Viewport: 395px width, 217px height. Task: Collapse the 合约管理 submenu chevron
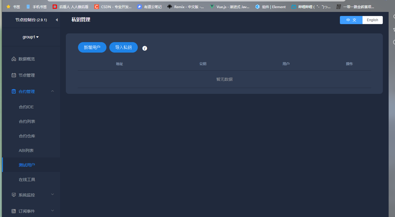point(52,91)
